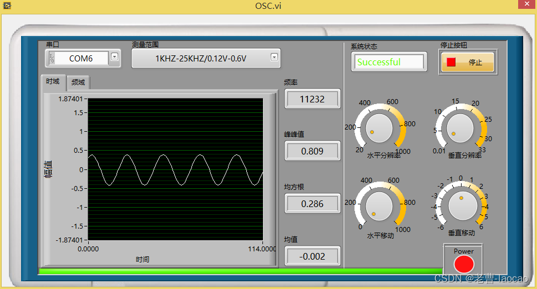Viewport: 537px width, 289px height.
Task: Click the Successful status field
Action: coord(389,62)
